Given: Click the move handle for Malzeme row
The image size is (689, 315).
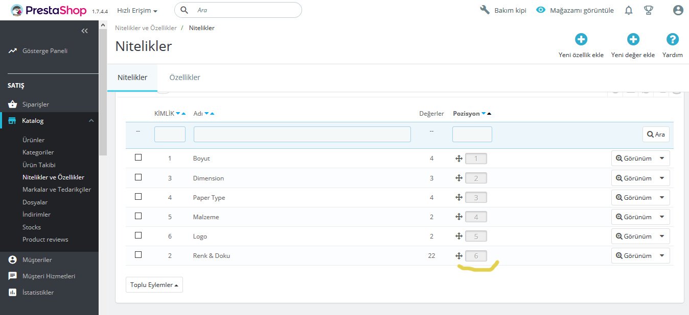Looking at the screenshot, I should 459,217.
